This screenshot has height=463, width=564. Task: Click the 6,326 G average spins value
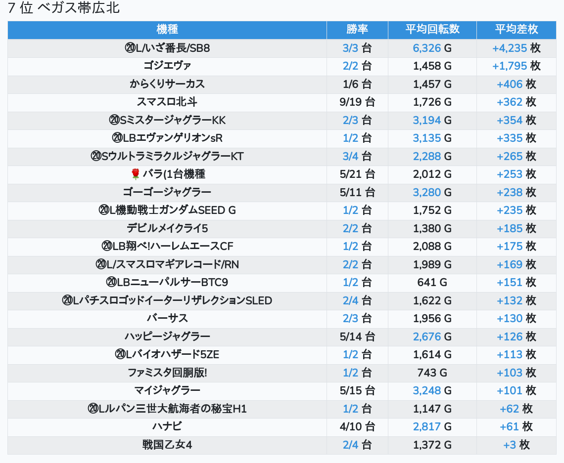click(432, 48)
